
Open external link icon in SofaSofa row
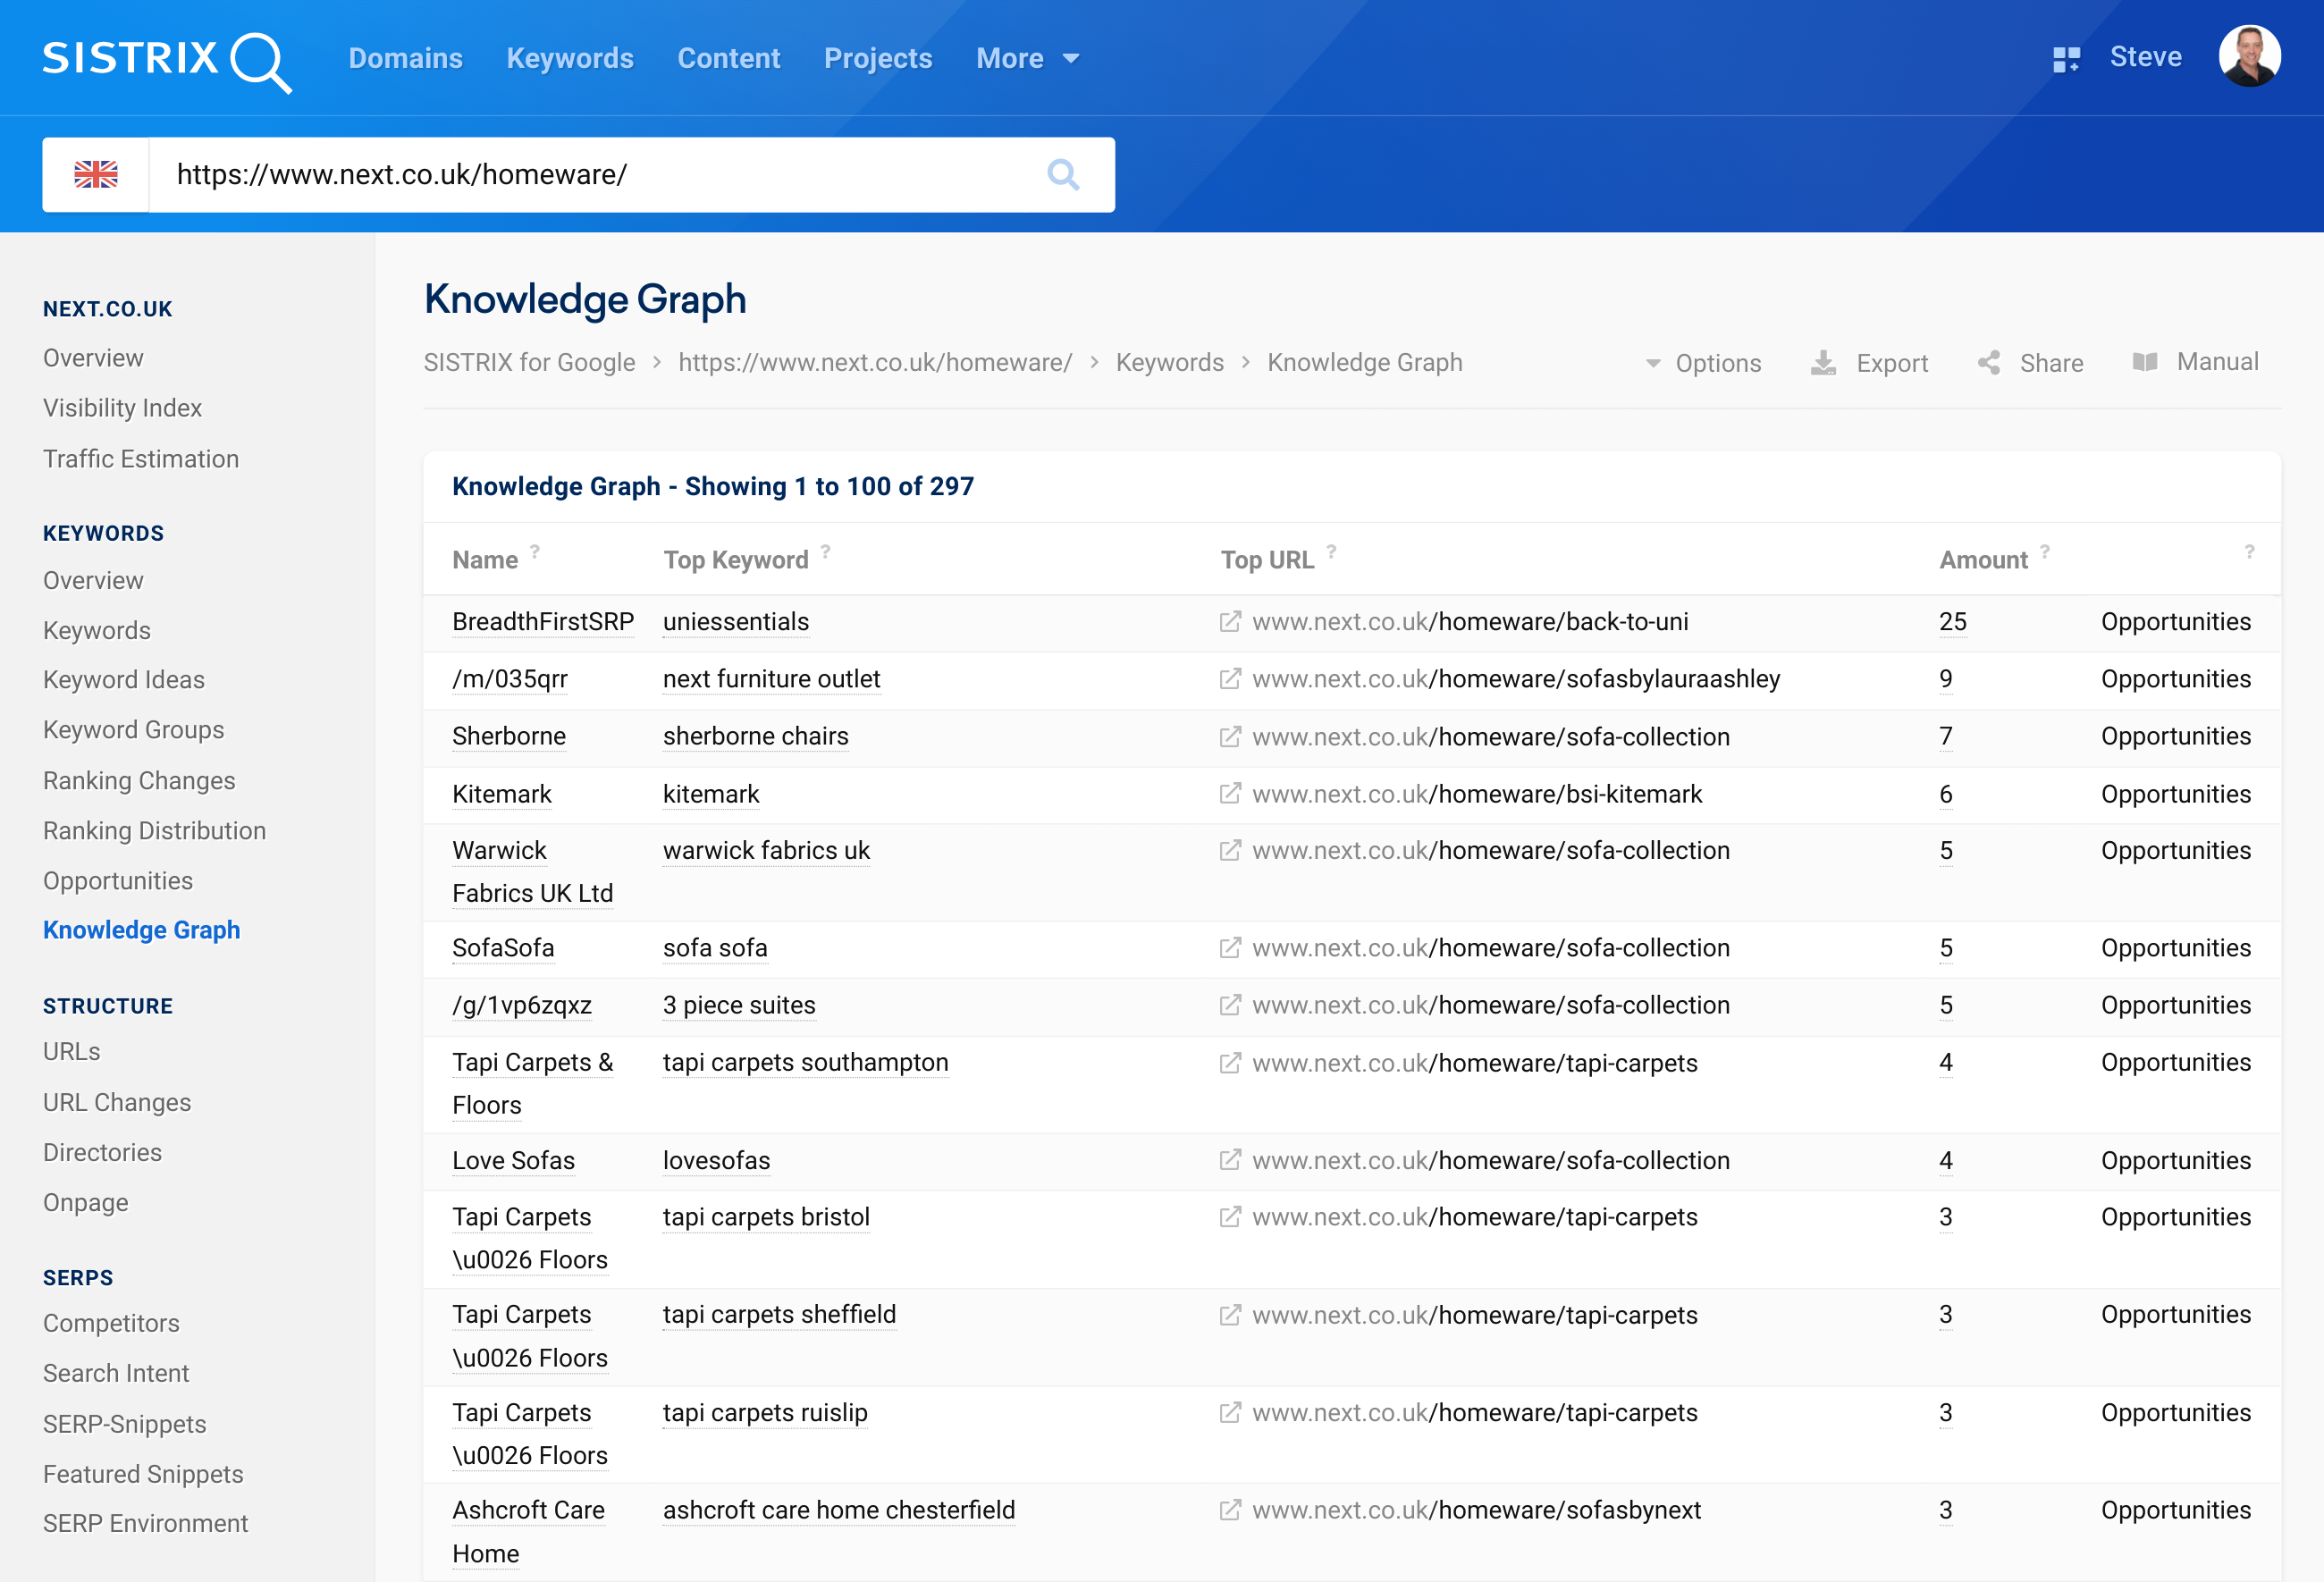[1230, 948]
